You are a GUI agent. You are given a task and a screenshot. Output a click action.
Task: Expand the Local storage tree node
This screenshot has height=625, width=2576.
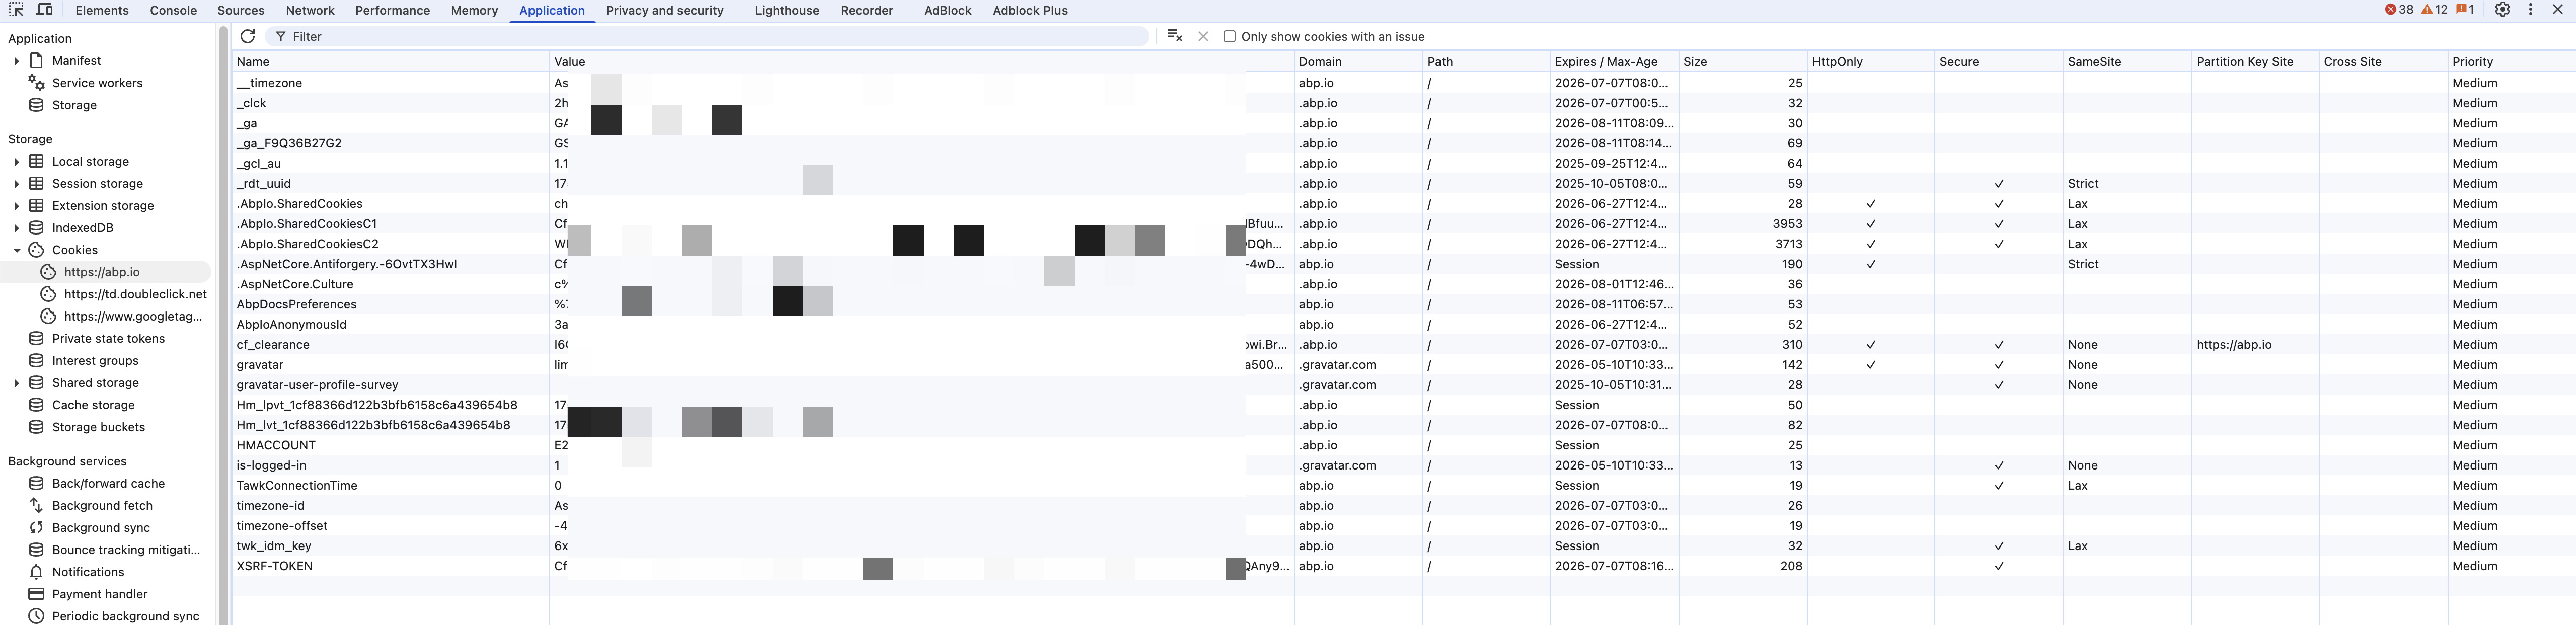pyautogui.click(x=16, y=161)
